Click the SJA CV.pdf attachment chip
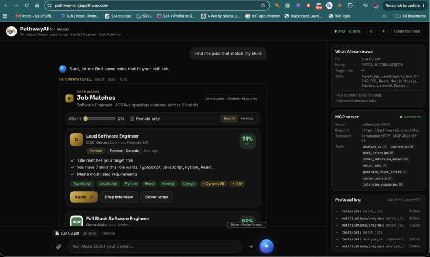 pyautogui.click(x=75, y=234)
